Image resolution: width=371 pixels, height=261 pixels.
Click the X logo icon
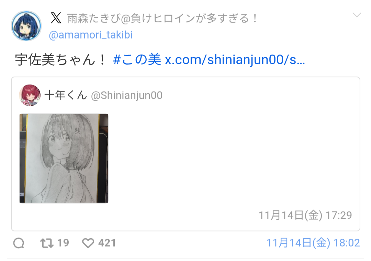(x=56, y=18)
